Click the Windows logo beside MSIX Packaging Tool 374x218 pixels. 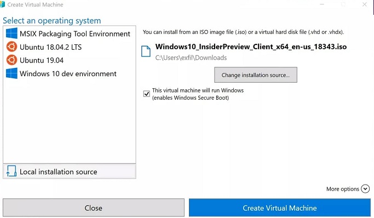coord(11,33)
